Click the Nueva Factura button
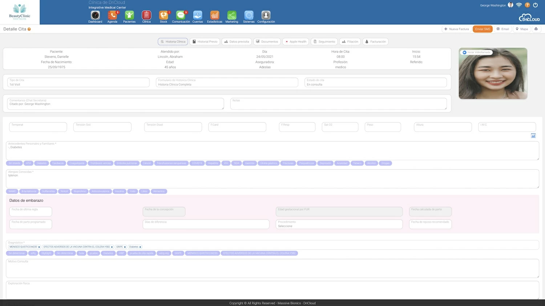 (456, 29)
